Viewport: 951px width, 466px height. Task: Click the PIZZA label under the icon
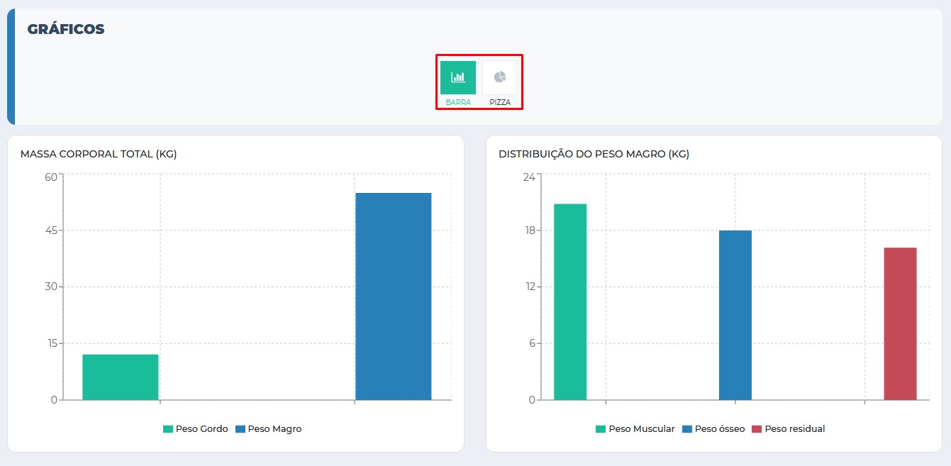tap(500, 102)
